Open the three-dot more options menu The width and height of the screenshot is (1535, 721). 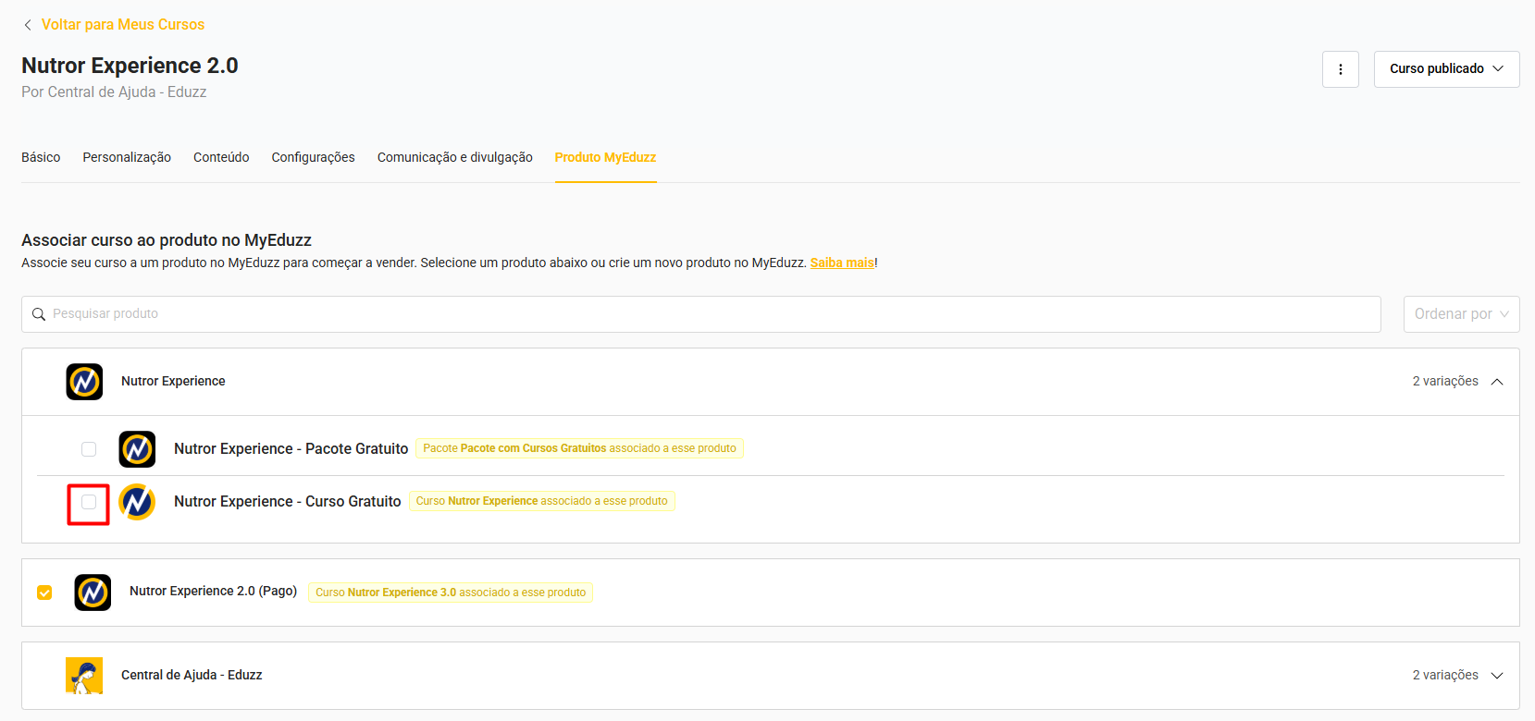coord(1340,69)
